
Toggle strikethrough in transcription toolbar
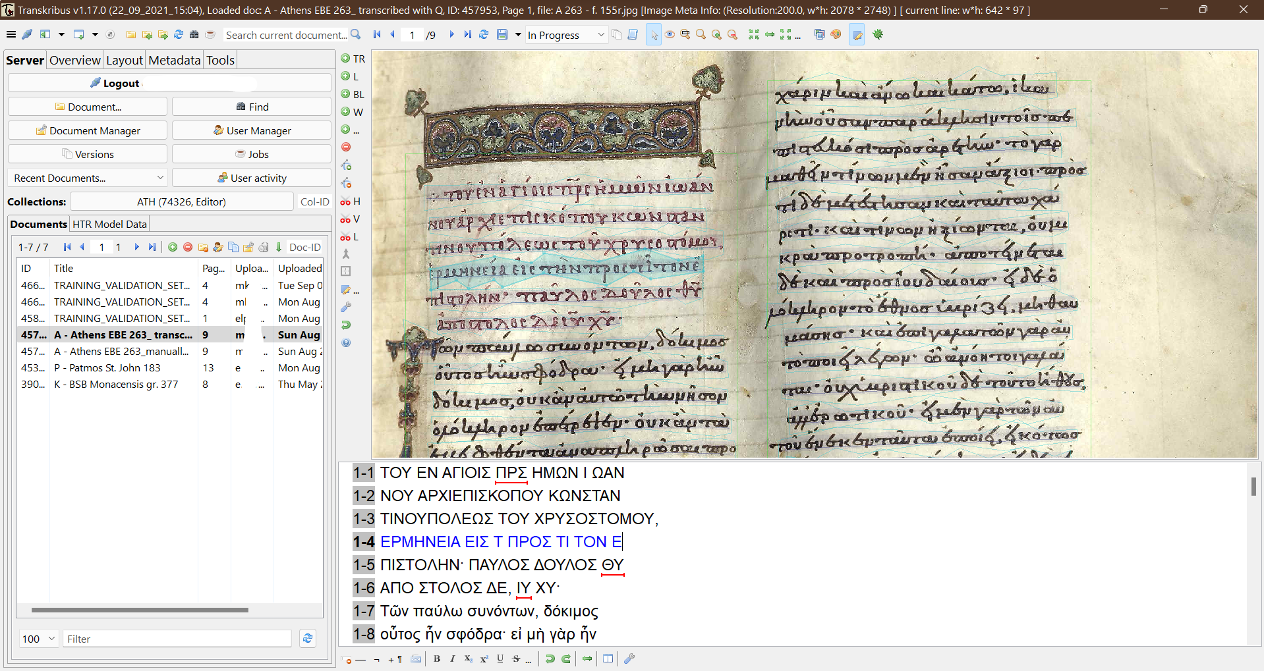(516, 658)
